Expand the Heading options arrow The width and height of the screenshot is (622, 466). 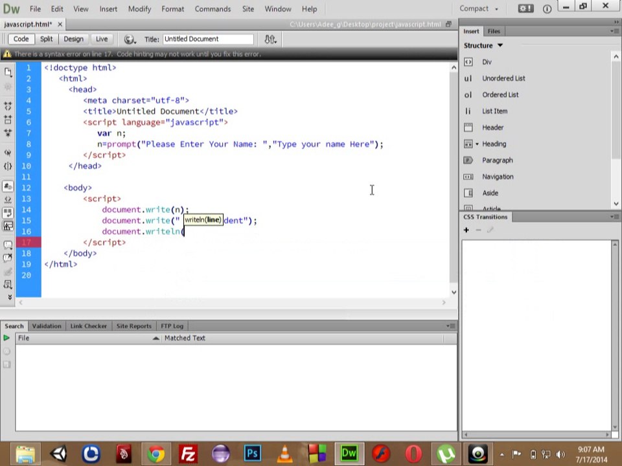(477, 144)
